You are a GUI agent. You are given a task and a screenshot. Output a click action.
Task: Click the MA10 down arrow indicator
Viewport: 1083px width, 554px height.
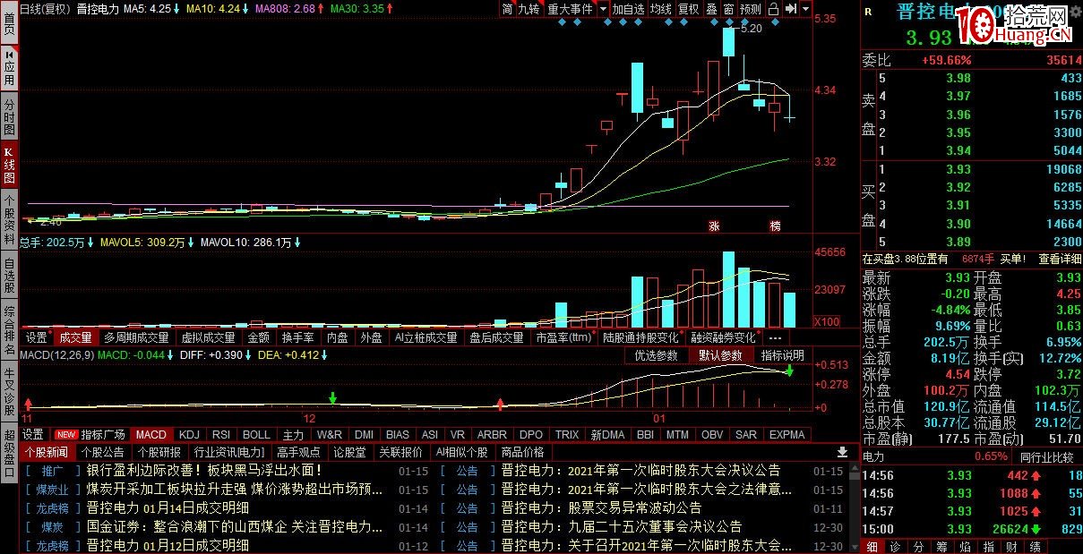[246, 8]
